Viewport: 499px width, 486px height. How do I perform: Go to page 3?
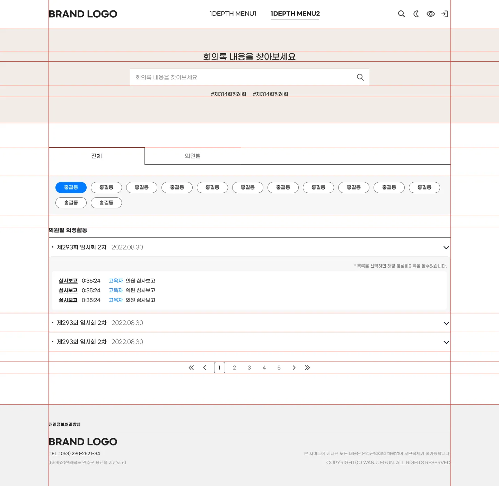[x=249, y=368]
